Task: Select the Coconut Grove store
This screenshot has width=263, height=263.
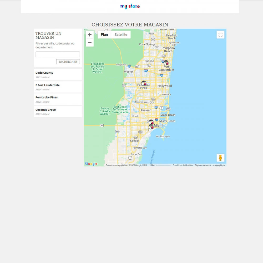Action: (x=58, y=112)
